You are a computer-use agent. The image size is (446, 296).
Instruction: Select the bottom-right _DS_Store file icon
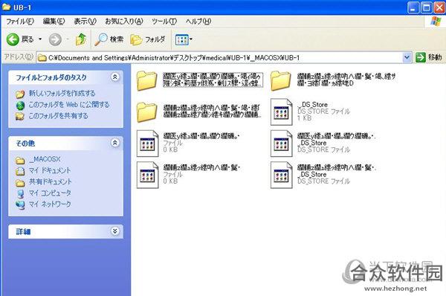pyautogui.click(x=281, y=176)
